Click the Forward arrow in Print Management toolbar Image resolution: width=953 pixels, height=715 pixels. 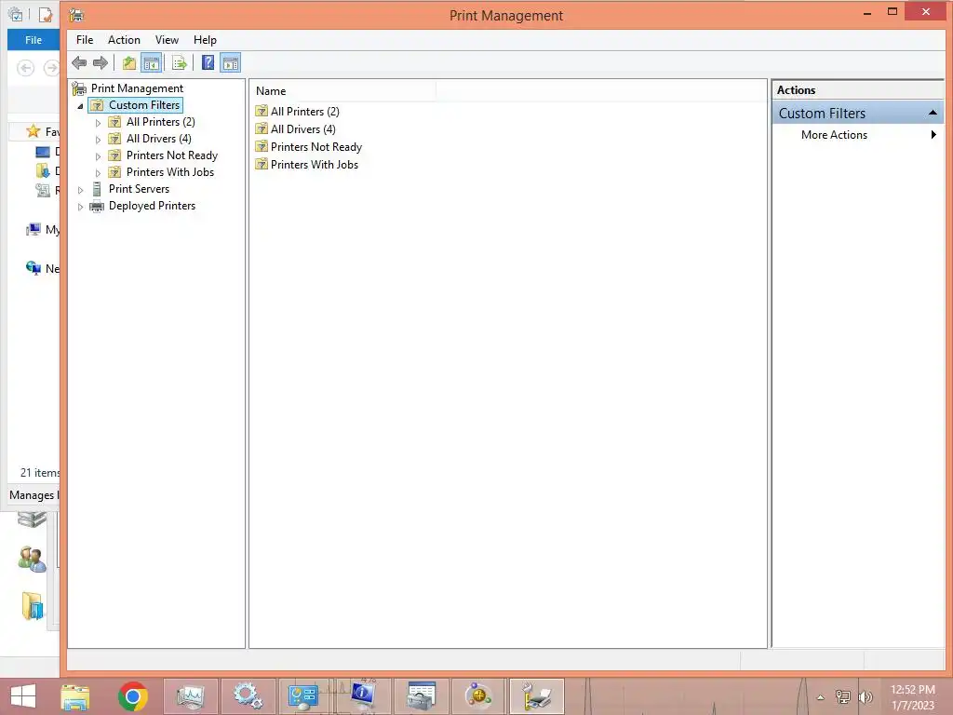point(101,62)
